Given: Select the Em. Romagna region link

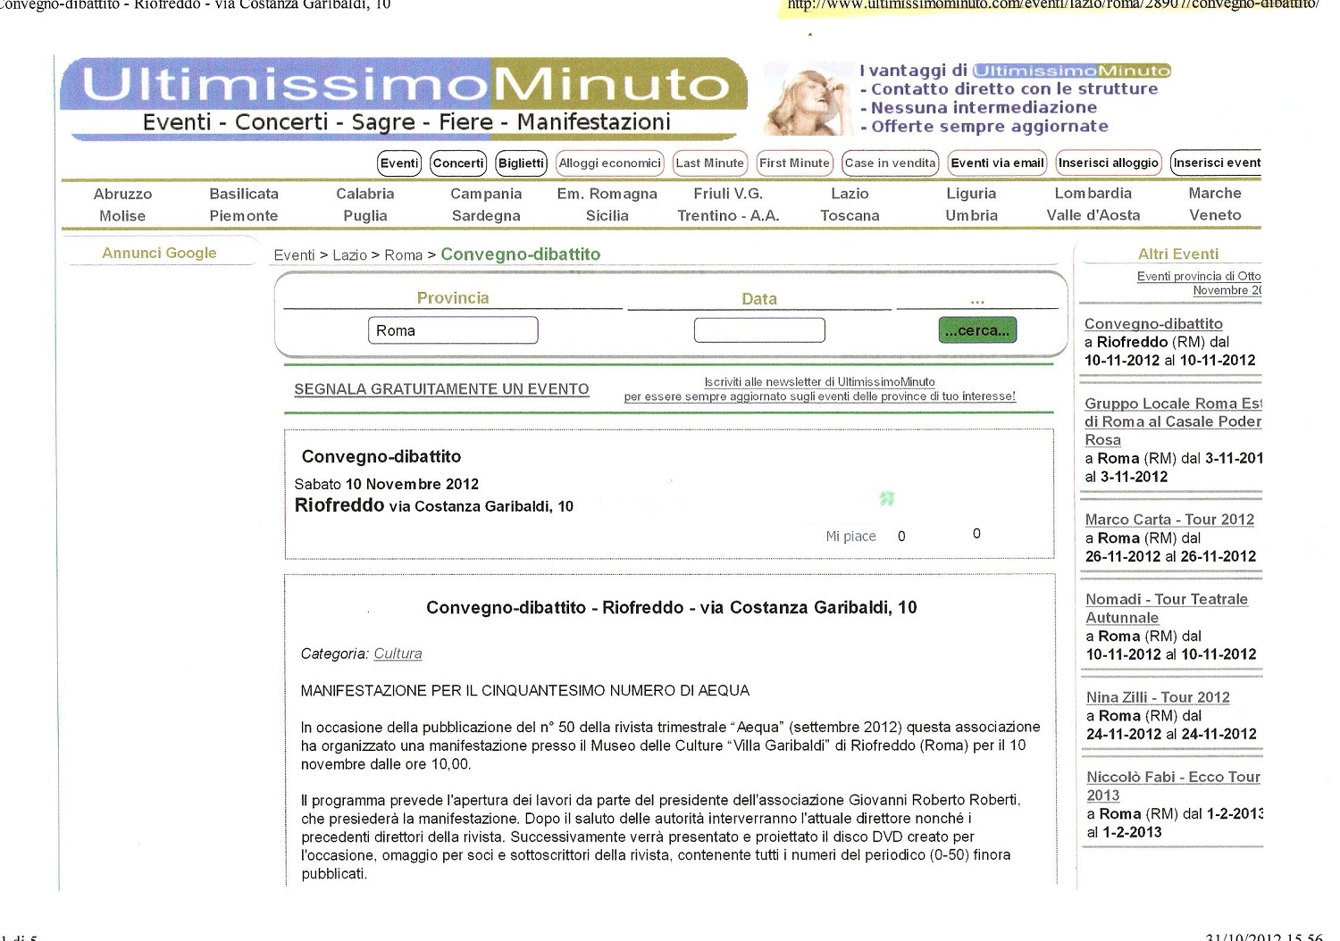Looking at the screenshot, I should tap(607, 194).
